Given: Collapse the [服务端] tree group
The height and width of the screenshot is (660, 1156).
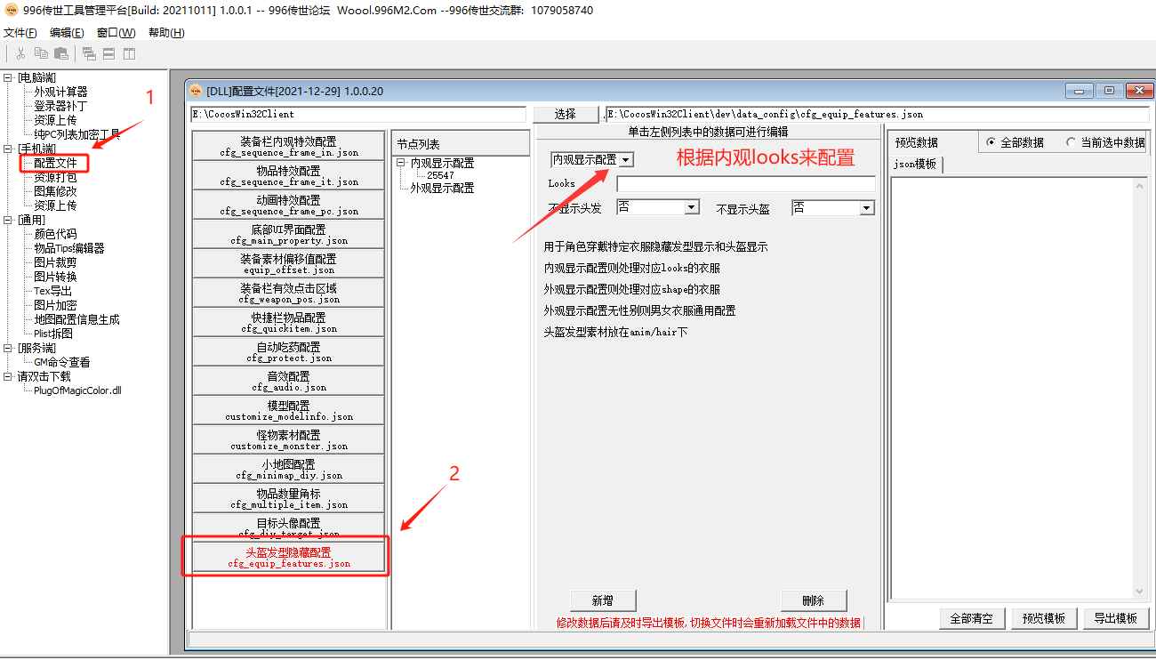Looking at the screenshot, I should pyautogui.click(x=8, y=348).
